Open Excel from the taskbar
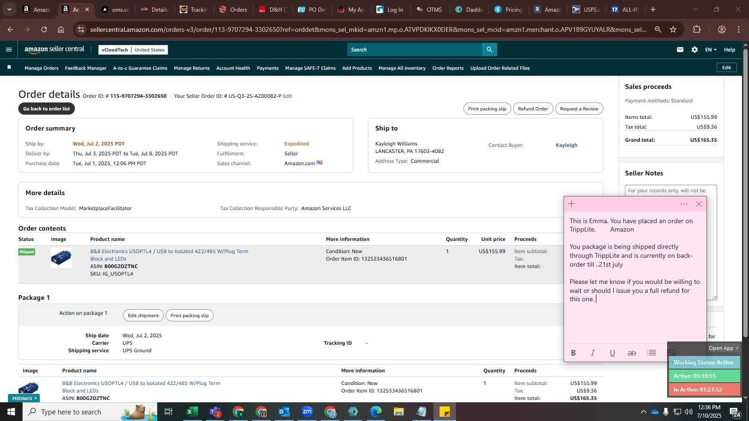 click(x=192, y=412)
